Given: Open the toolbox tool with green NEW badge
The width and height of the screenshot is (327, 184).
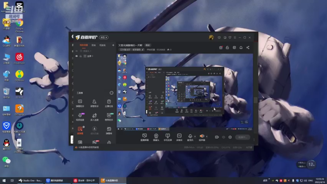Looking at the screenshot, I should (109, 117).
